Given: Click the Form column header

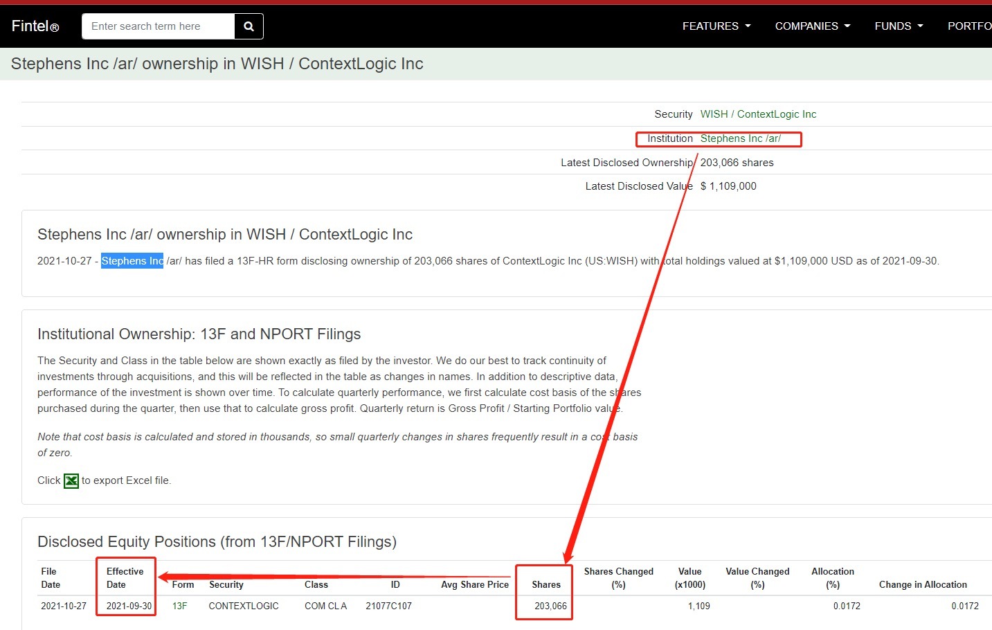Looking at the screenshot, I should point(183,584).
